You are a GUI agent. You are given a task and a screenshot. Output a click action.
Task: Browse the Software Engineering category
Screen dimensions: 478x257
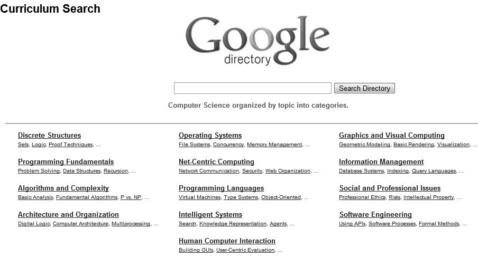[375, 215]
